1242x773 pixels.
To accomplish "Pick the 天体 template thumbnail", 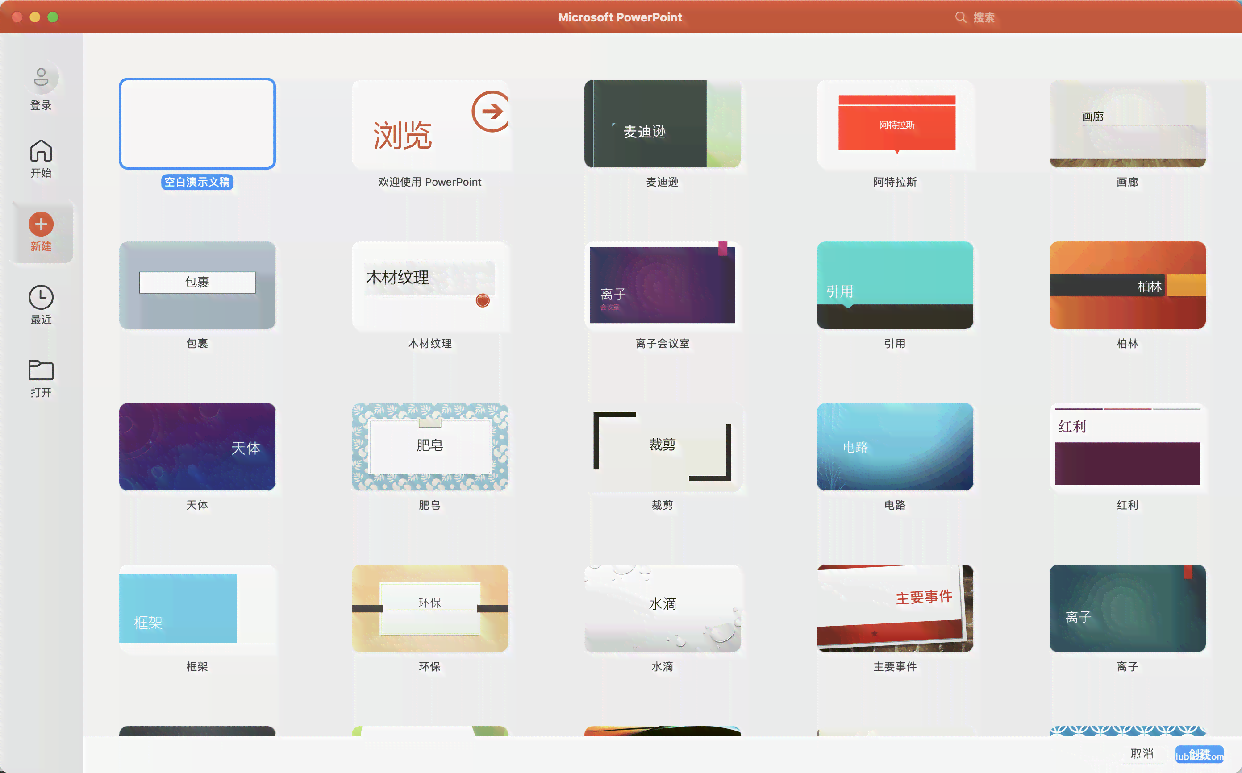I will [197, 446].
